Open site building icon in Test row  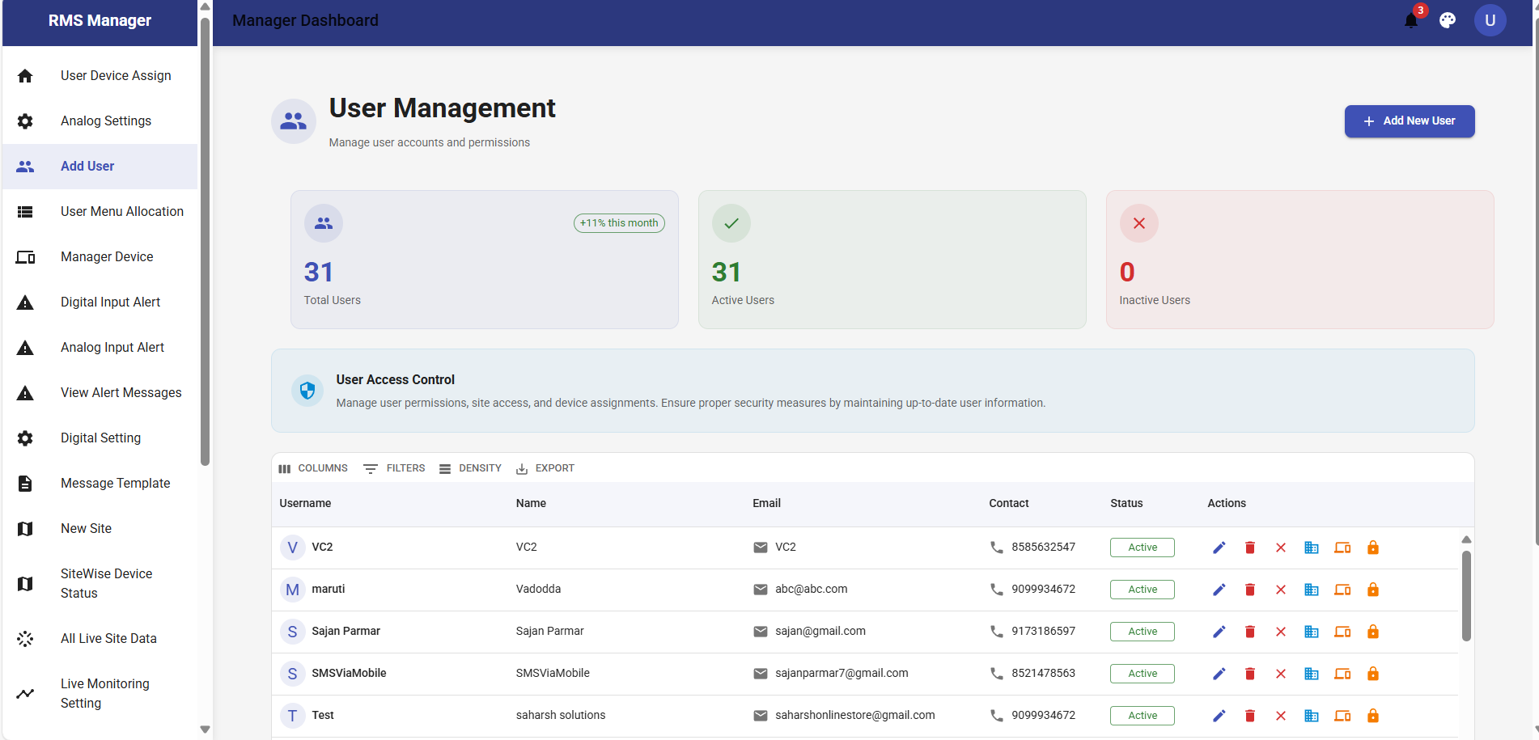1311,716
